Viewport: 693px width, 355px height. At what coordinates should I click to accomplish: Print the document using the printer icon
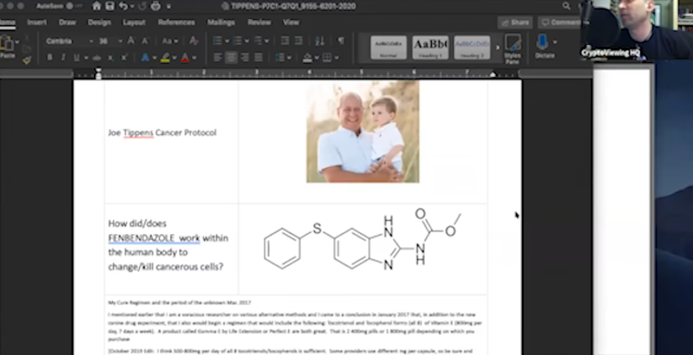point(156,6)
